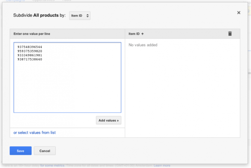Place cursor on line 938717538640
251x168 pixels.
(x=30, y=59)
